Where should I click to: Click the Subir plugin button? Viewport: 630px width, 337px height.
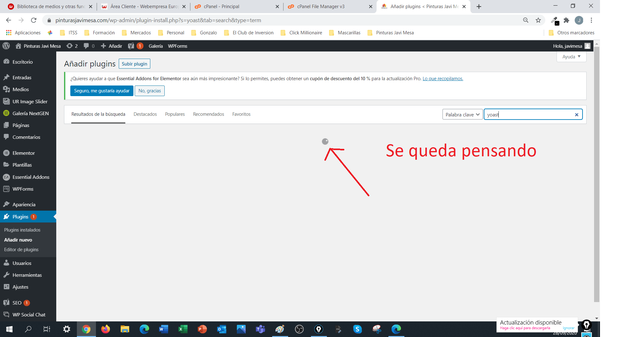point(134,64)
